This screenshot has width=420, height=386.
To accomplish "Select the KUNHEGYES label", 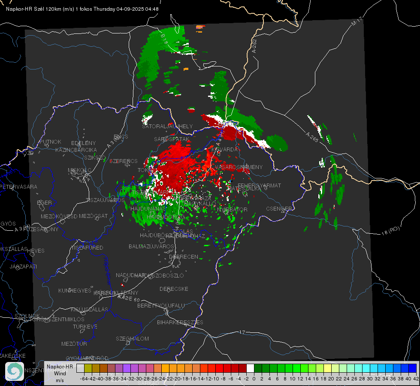I will [x=75, y=291].
